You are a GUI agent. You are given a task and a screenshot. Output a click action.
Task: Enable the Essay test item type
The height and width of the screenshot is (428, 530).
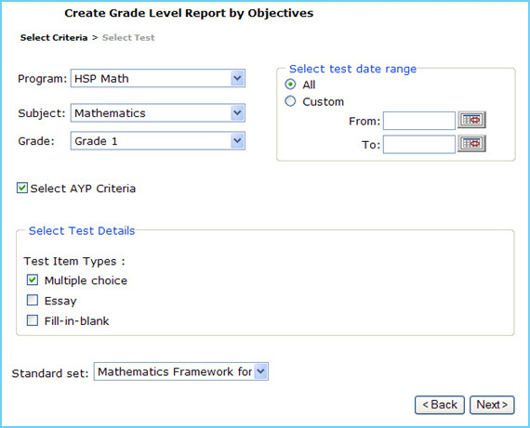pos(33,300)
